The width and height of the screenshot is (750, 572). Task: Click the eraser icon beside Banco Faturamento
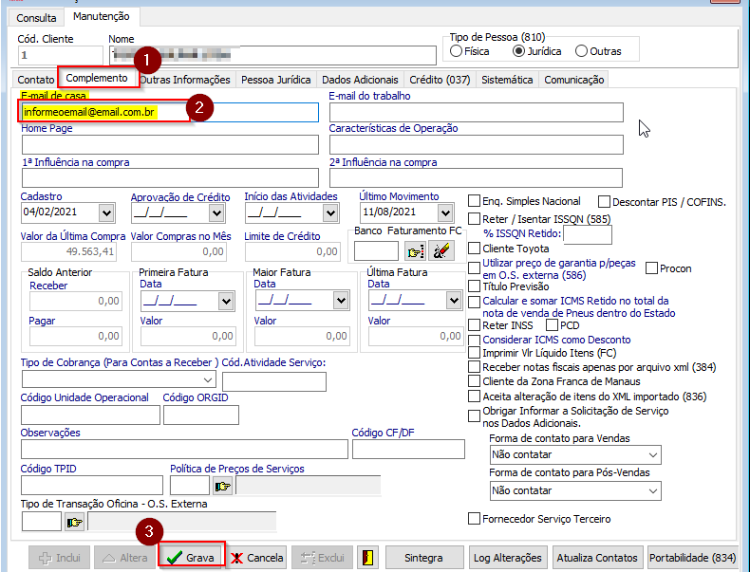[x=441, y=250]
